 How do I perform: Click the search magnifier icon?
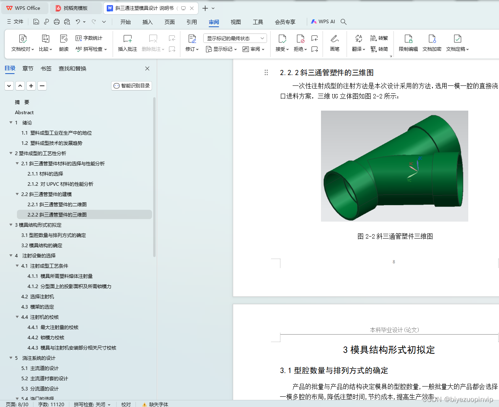[343, 22]
